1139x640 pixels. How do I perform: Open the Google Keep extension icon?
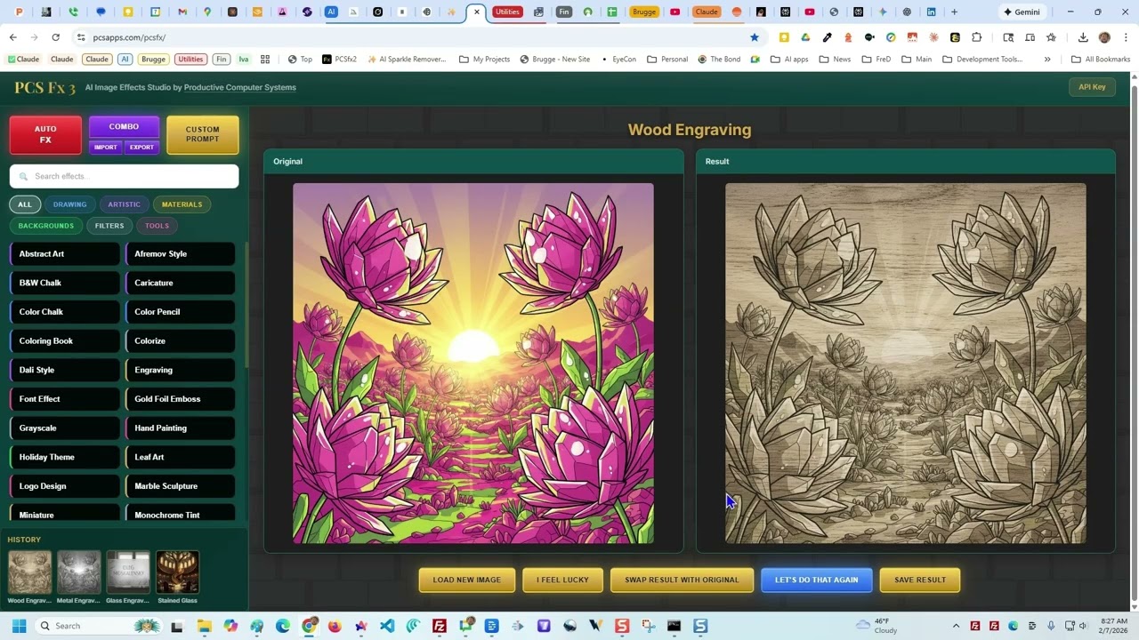[784, 37]
